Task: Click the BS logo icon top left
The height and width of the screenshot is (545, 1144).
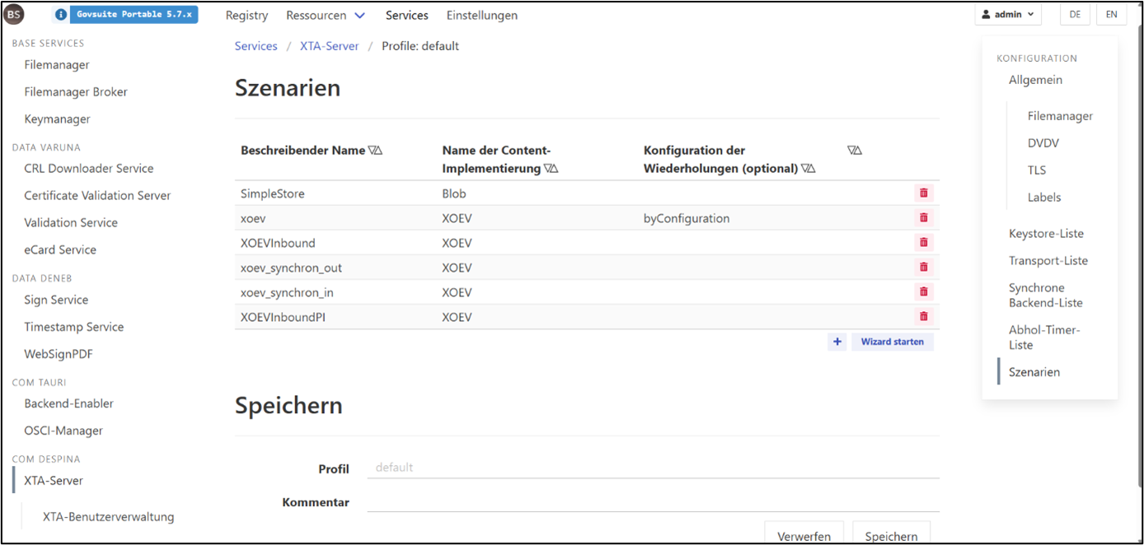Action: pyautogui.click(x=13, y=14)
